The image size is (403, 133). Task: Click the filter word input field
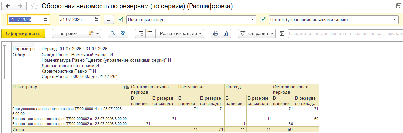pyautogui.click(x=345, y=34)
